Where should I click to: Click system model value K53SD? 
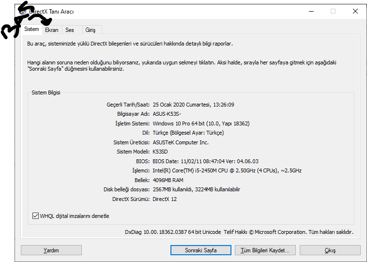tap(160, 152)
